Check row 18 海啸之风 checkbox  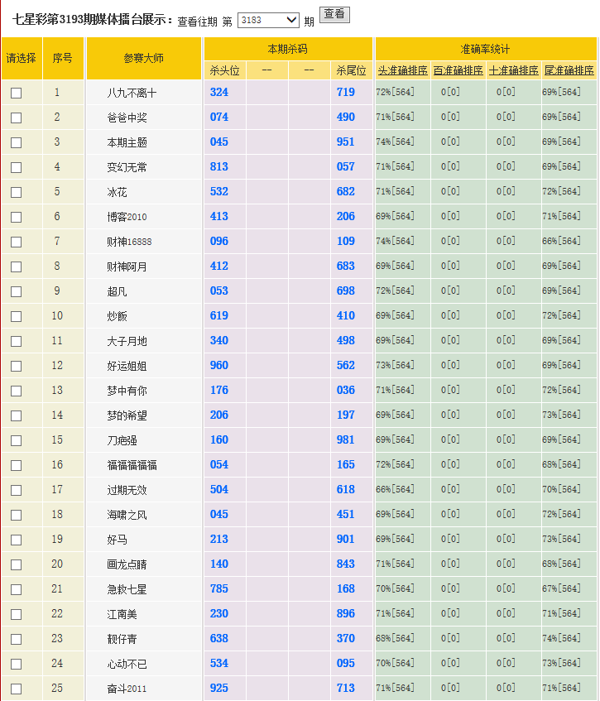16,515
